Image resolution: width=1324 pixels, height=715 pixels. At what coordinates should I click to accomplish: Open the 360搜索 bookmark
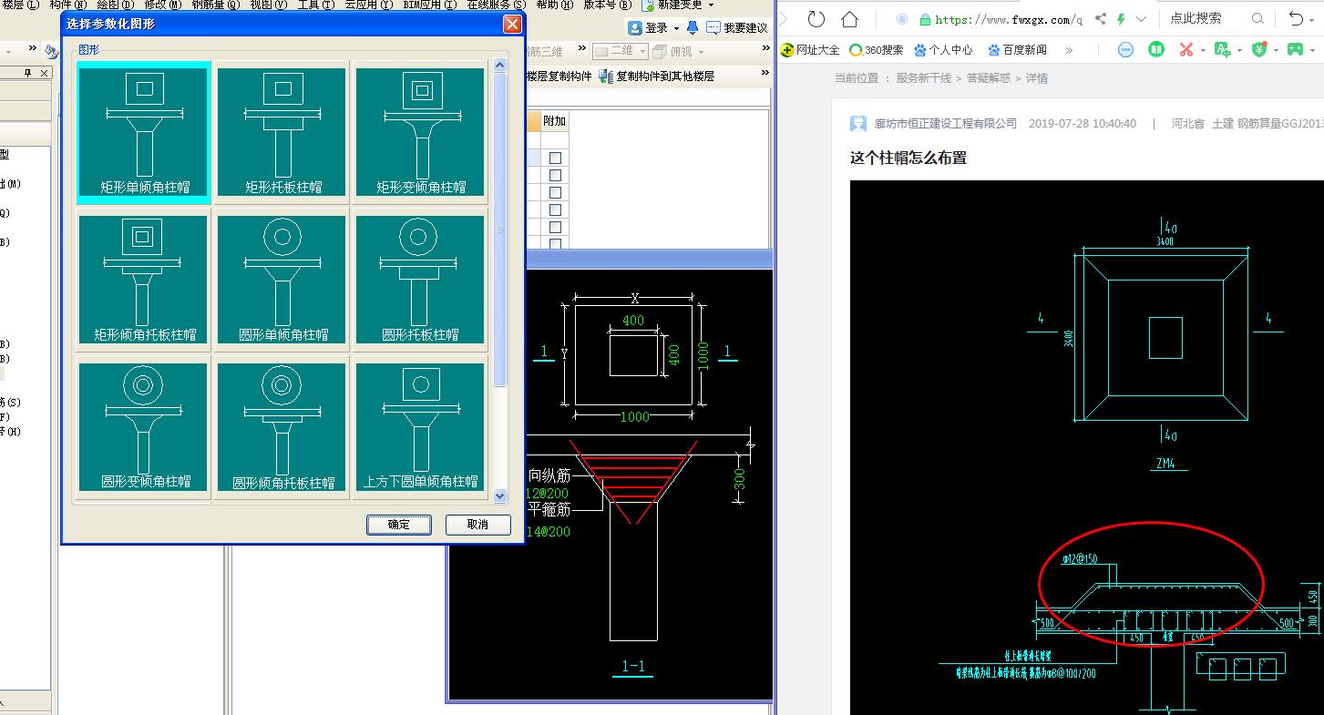(876, 50)
